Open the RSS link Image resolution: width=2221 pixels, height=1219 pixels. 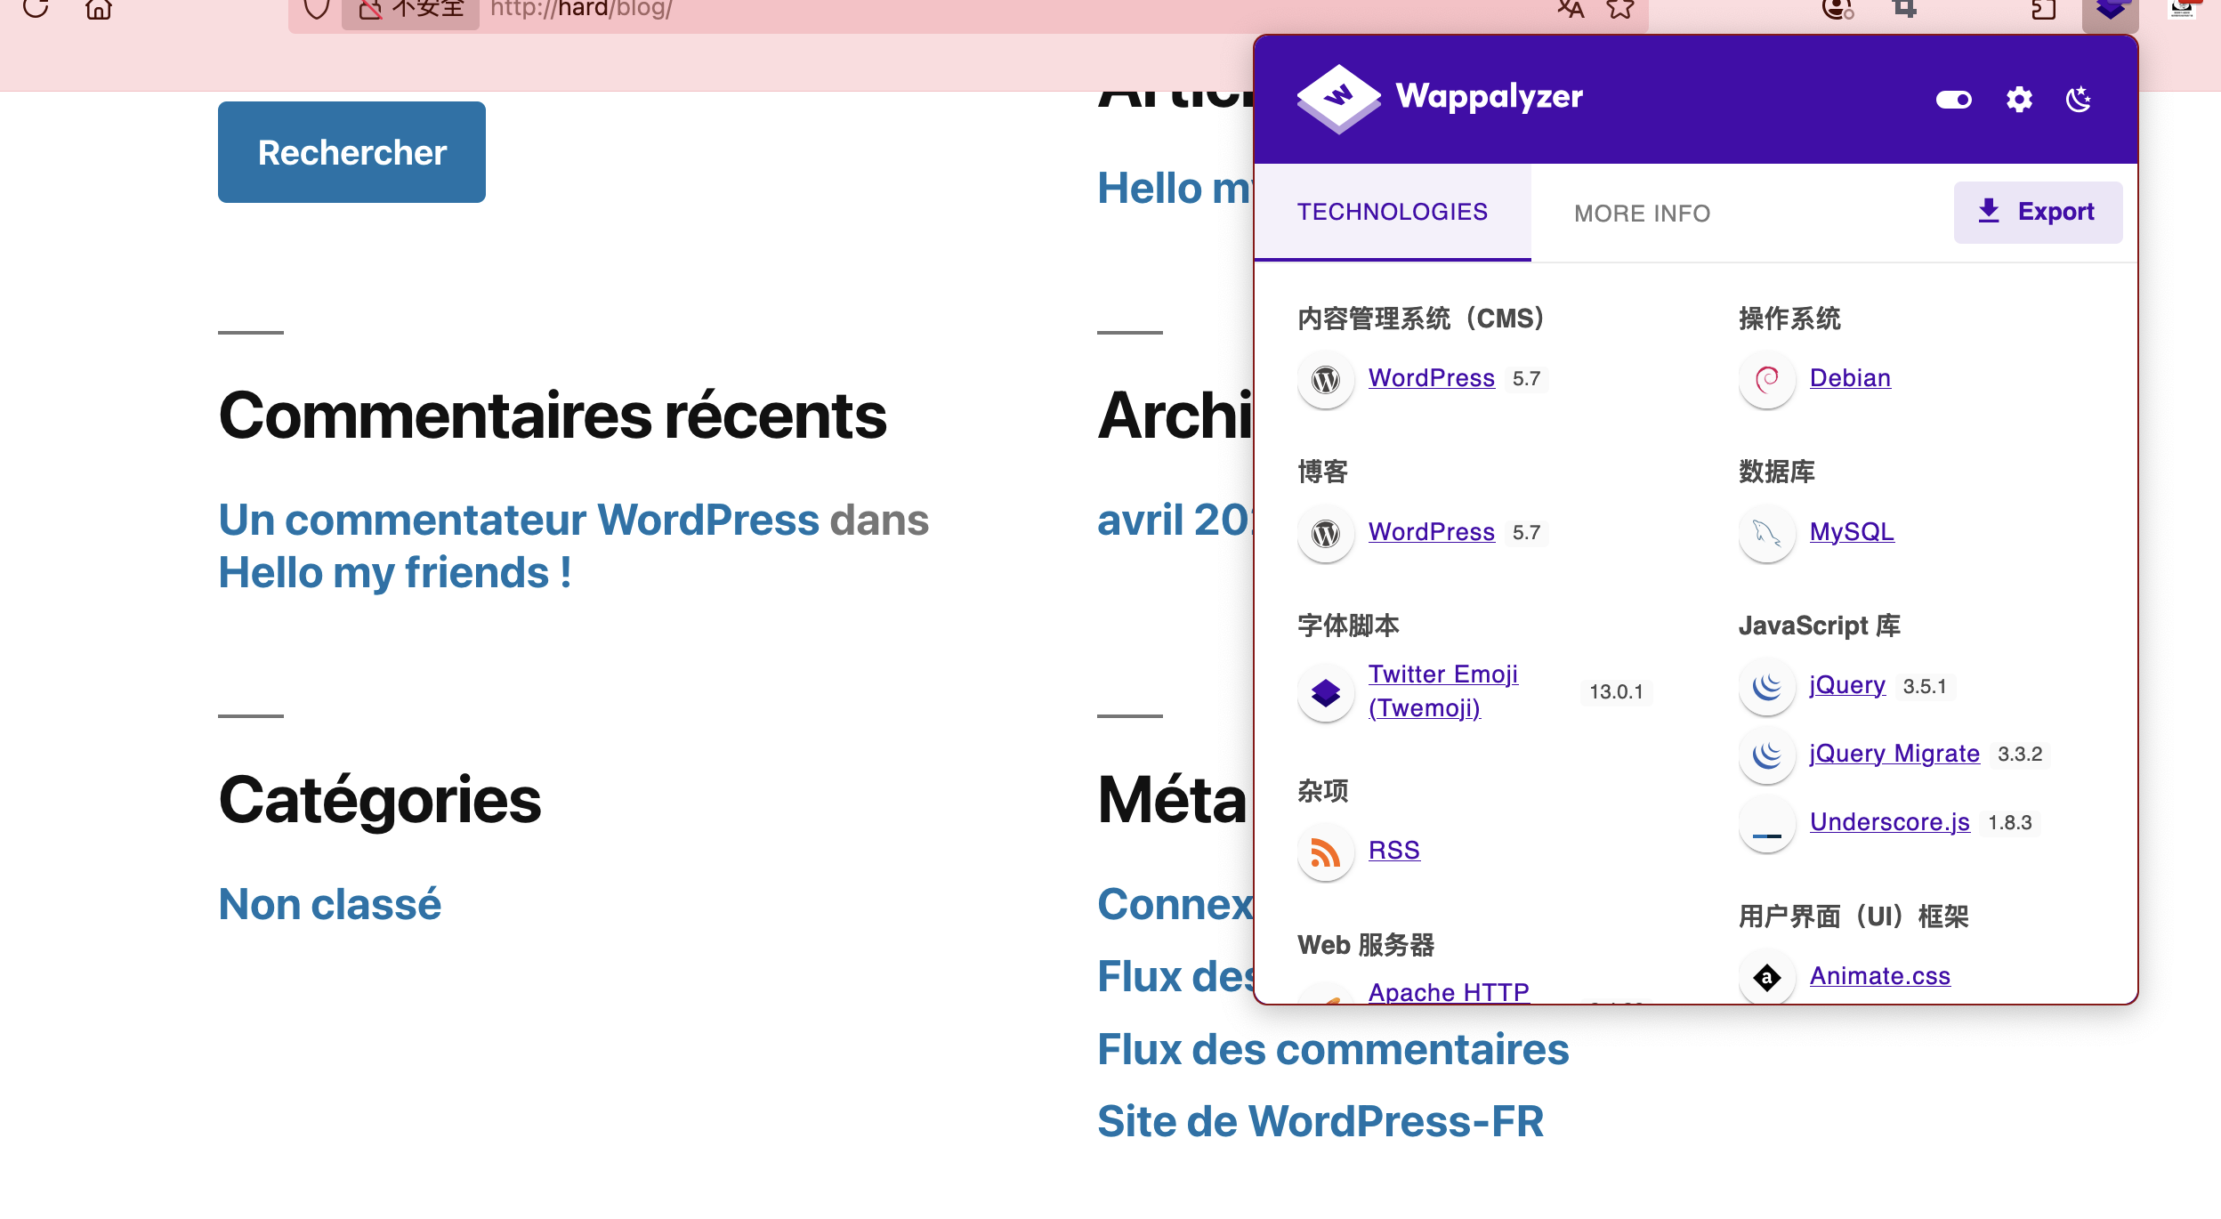tap(1393, 851)
